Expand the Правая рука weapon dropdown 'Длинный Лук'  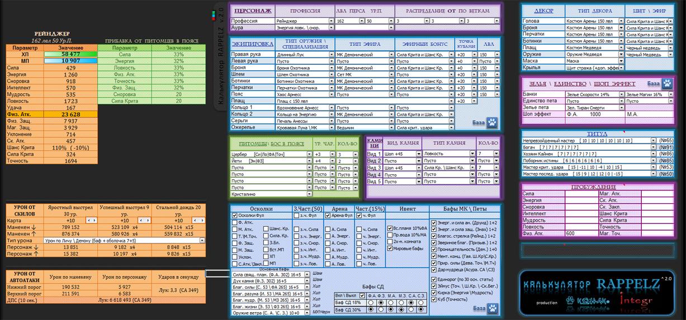pos(331,55)
